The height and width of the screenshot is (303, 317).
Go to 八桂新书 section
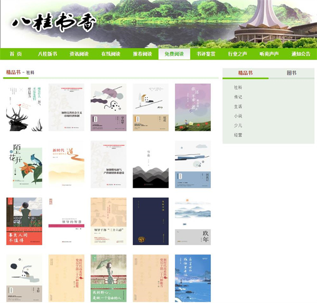[48, 54]
